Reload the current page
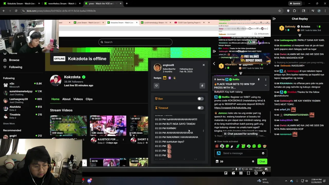329x185 pixels. point(16,11)
